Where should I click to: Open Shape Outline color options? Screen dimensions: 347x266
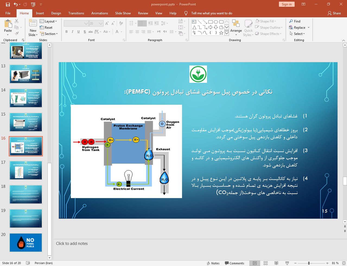tap(269, 27)
